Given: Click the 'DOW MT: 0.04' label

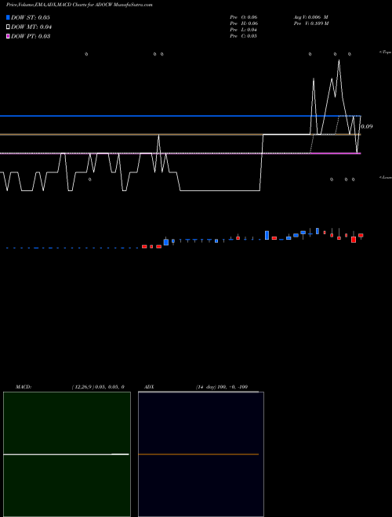Looking at the screenshot, I should (x=31, y=27).
